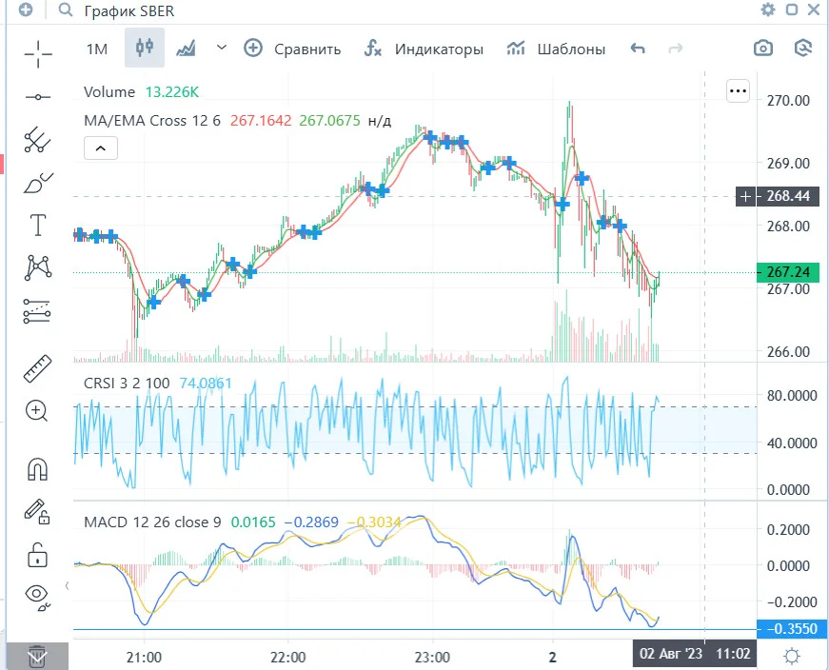Toggle lock all drawings
829x670 pixels.
pyautogui.click(x=37, y=555)
